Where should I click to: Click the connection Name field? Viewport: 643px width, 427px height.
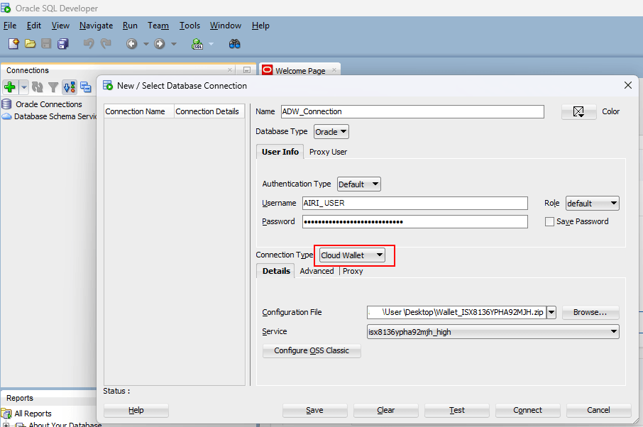coord(412,111)
